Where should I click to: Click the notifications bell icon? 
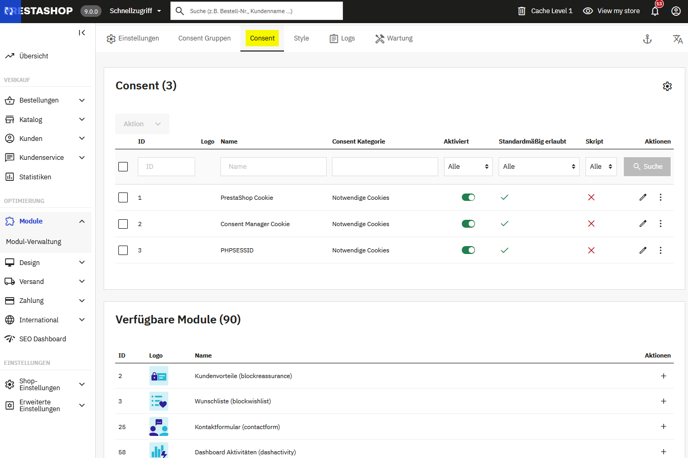point(655,11)
